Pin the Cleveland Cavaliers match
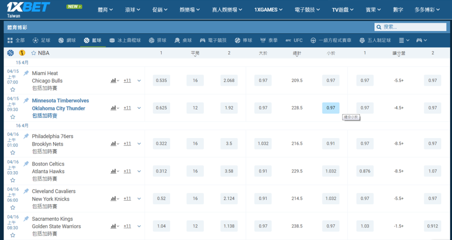The width and height of the screenshot is (452, 240). click(x=26, y=191)
